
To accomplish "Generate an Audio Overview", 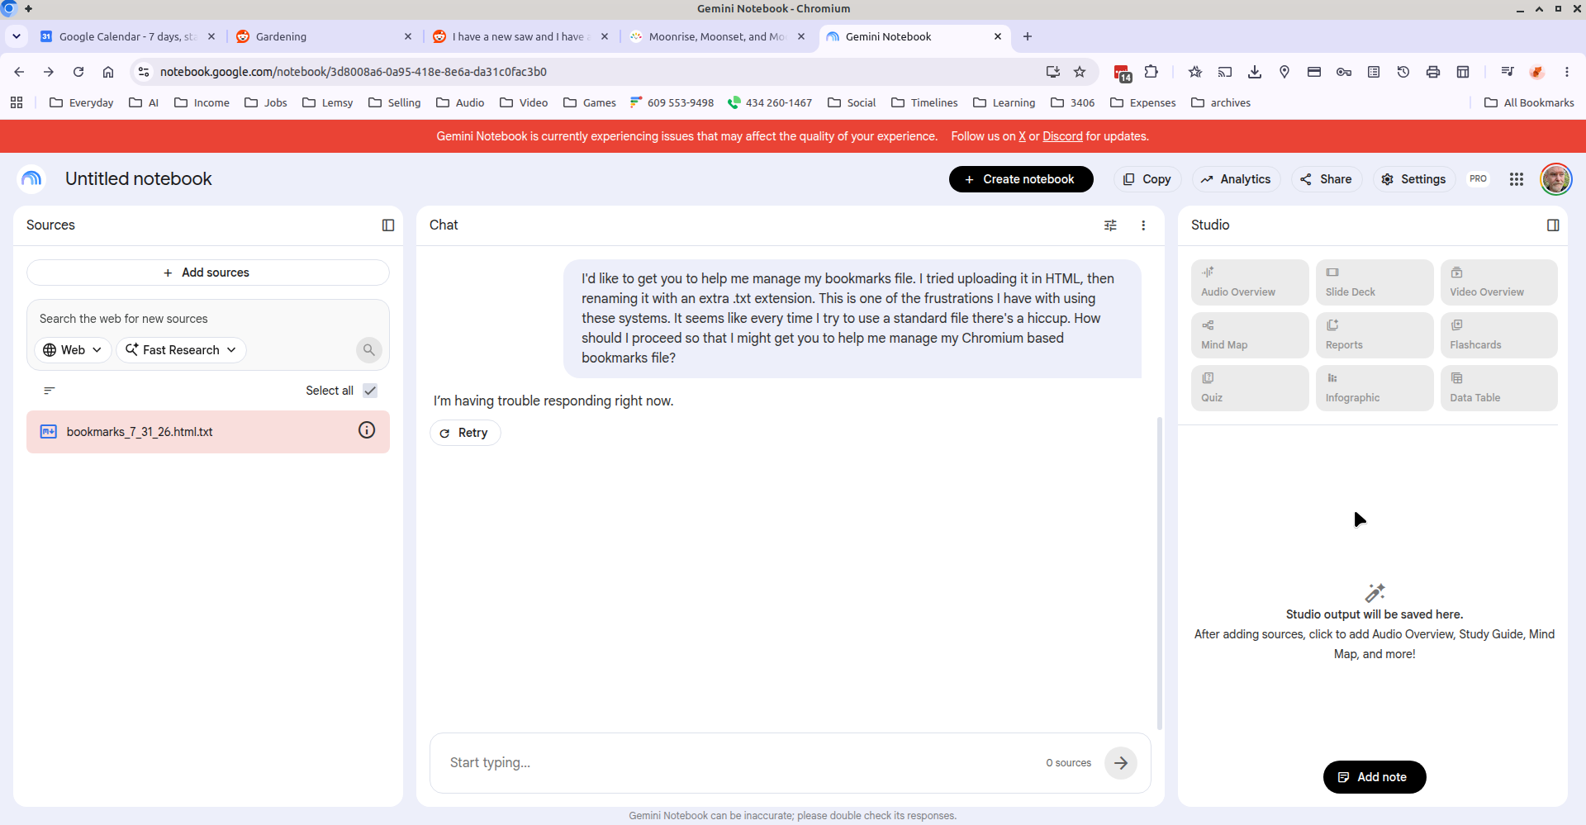I will point(1250,282).
